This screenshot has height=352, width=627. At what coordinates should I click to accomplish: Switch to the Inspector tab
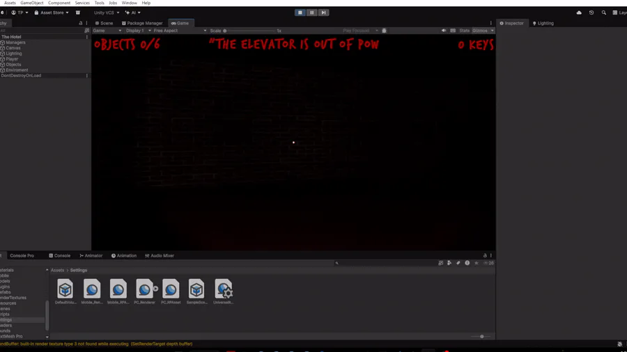pos(512,23)
